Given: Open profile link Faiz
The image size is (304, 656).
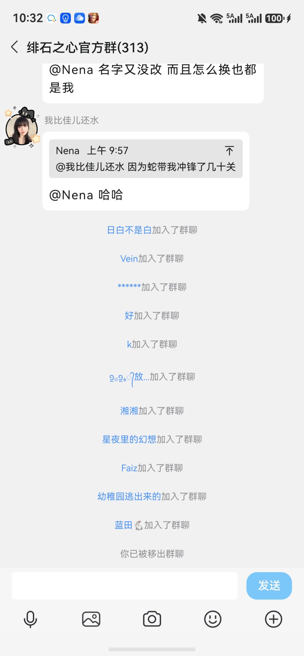Looking at the screenshot, I should point(129,468).
